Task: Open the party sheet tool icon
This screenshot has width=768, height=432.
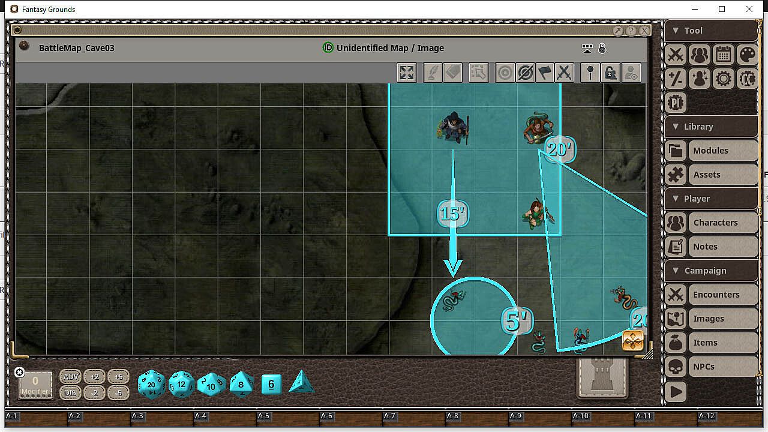Action: coord(700,55)
